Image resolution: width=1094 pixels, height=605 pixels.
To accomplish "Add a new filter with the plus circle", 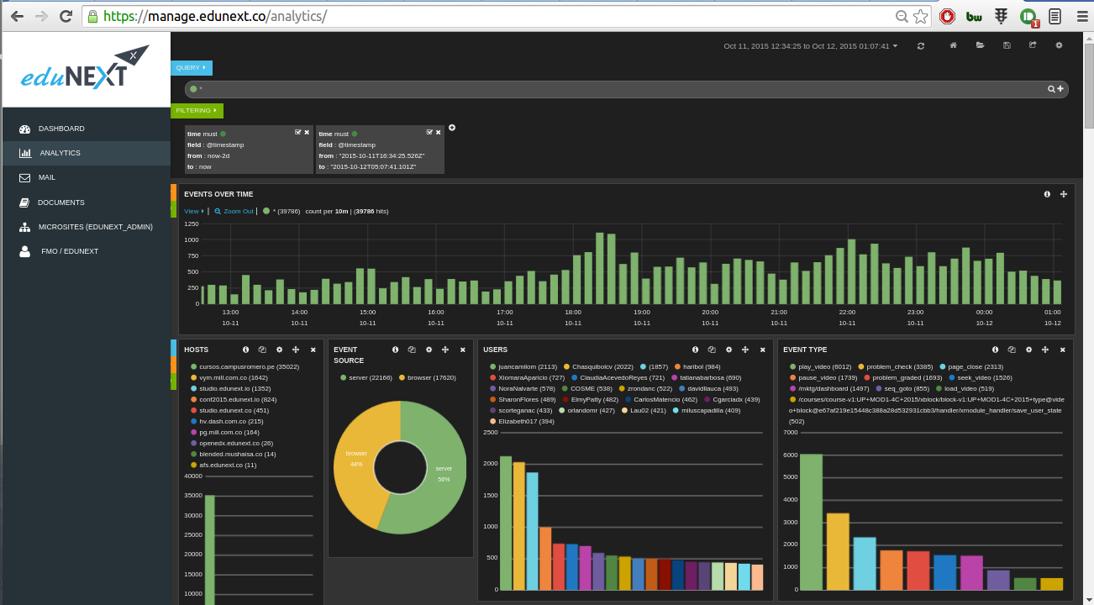I will [x=452, y=128].
